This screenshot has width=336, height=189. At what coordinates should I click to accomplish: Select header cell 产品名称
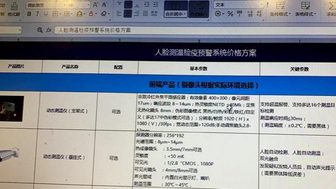pyautogui.click(x=71, y=67)
